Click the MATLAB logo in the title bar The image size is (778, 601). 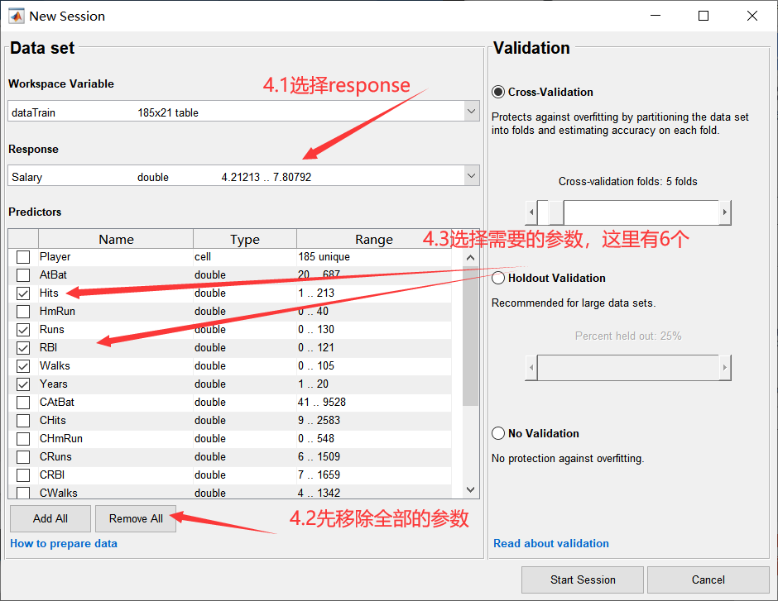(17, 15)
